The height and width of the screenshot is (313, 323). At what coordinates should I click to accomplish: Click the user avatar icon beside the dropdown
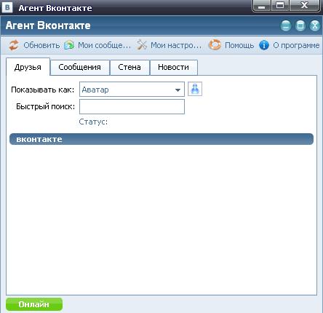pos(195,89)
